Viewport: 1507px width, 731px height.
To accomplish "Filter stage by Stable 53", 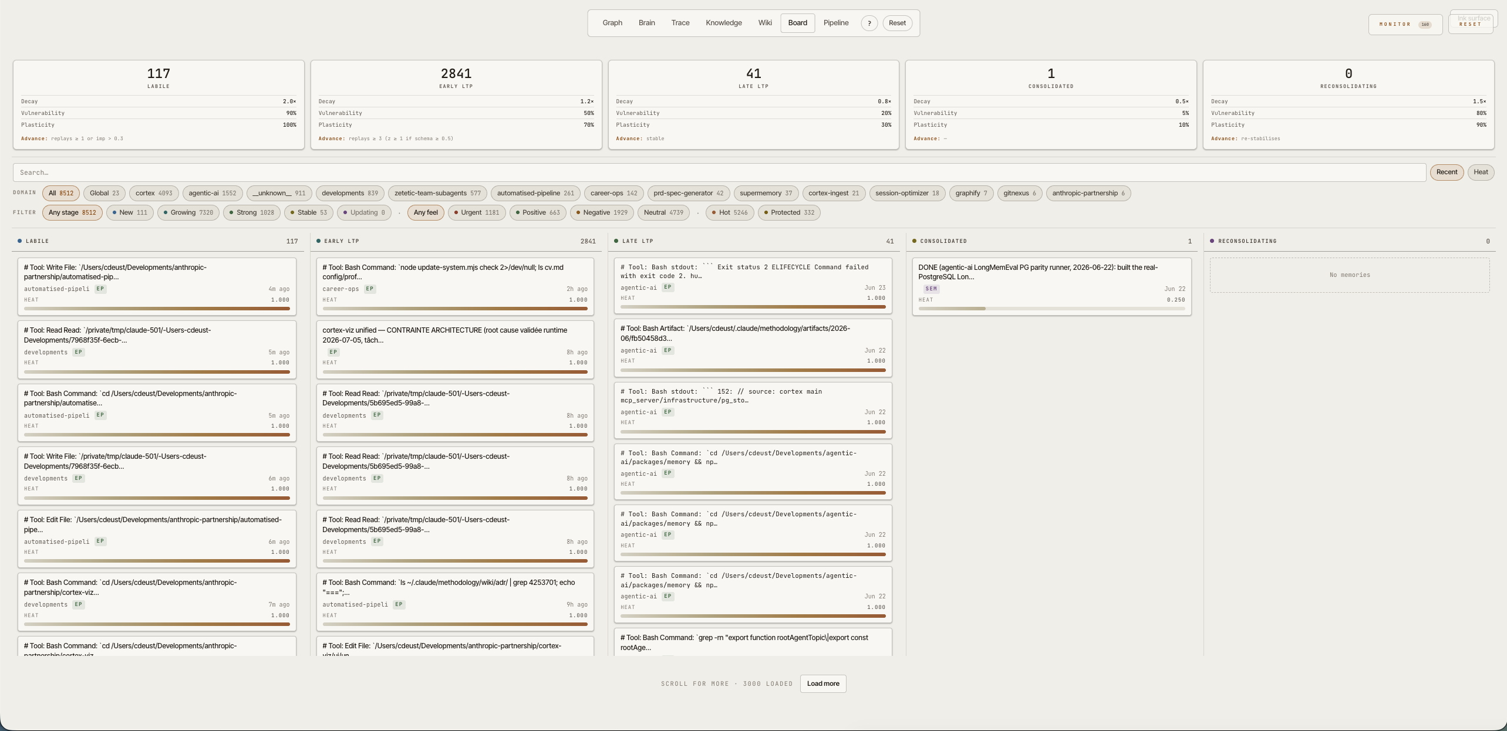I will coord(309,212).
